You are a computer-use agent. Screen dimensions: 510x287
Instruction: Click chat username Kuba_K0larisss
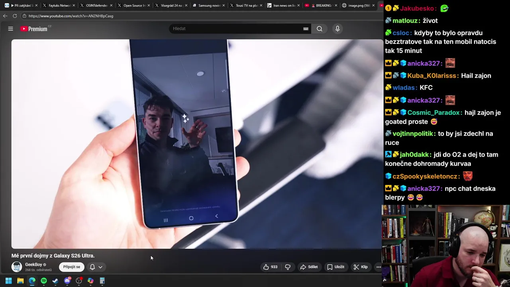[433, 76]
